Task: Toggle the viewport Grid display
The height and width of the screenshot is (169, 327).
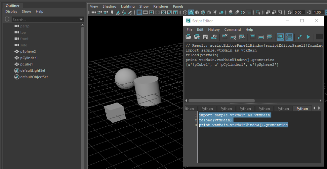Action: pyautogui.click(x=139, y=12)
